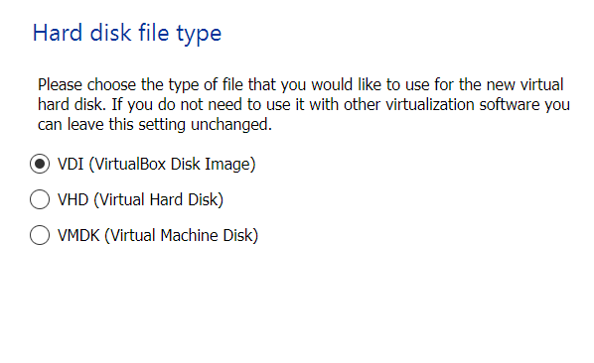Choose the 'VMDK (Virtual Machine Disk)' option label
Screen dimensions: 594x363
(158, 235)
